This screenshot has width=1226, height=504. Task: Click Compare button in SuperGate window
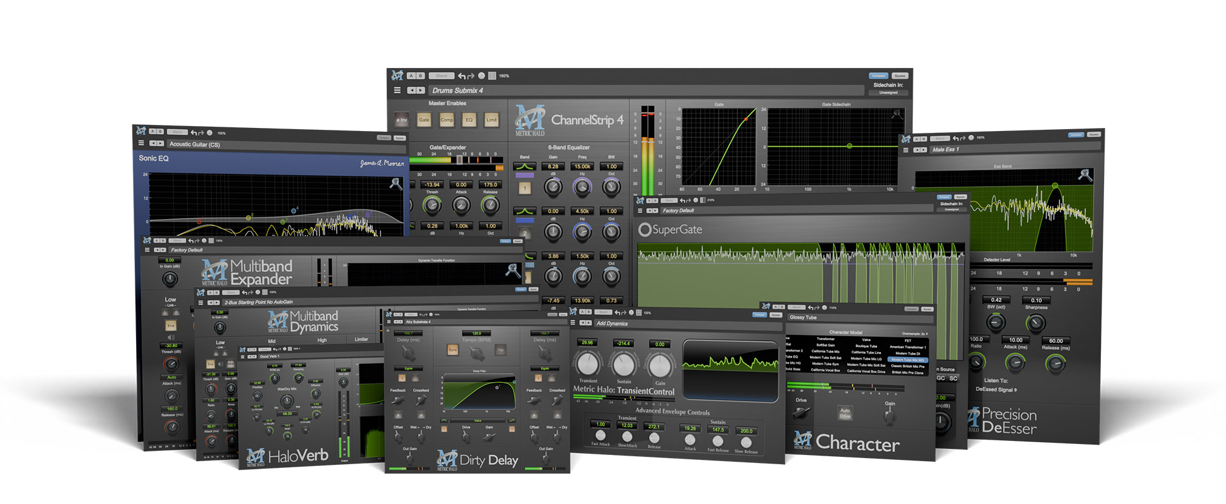click(944, 197)
